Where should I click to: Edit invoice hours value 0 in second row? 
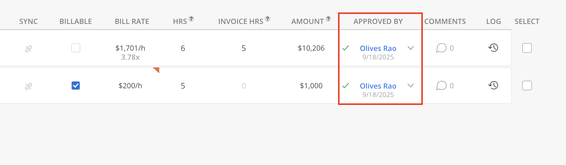[243, 86]
